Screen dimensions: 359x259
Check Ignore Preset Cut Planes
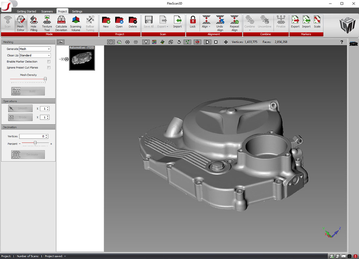coord(49,68)
